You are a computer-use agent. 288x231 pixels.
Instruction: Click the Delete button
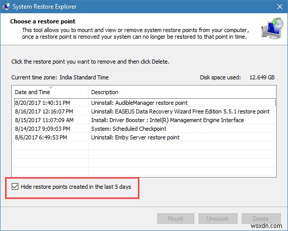pyautogui.click(x=261, y=218)
